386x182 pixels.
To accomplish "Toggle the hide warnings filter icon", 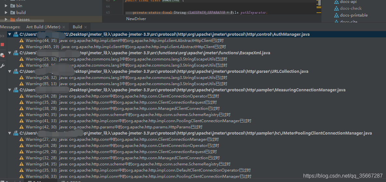I will 3,55.
